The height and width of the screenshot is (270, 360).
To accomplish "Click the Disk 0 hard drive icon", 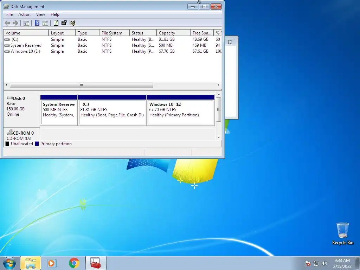I will pos(9,98).
